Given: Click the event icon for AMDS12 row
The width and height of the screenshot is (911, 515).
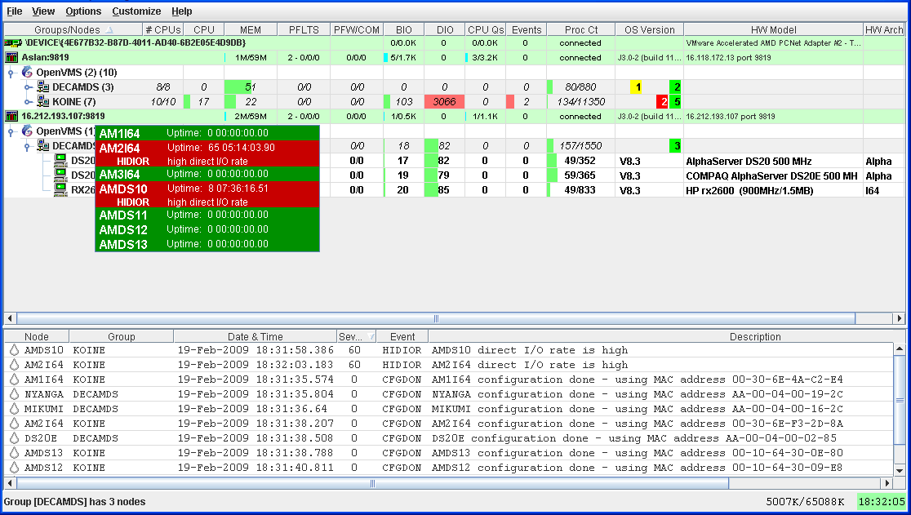Looking at the screenshot, I should [14, 468].
